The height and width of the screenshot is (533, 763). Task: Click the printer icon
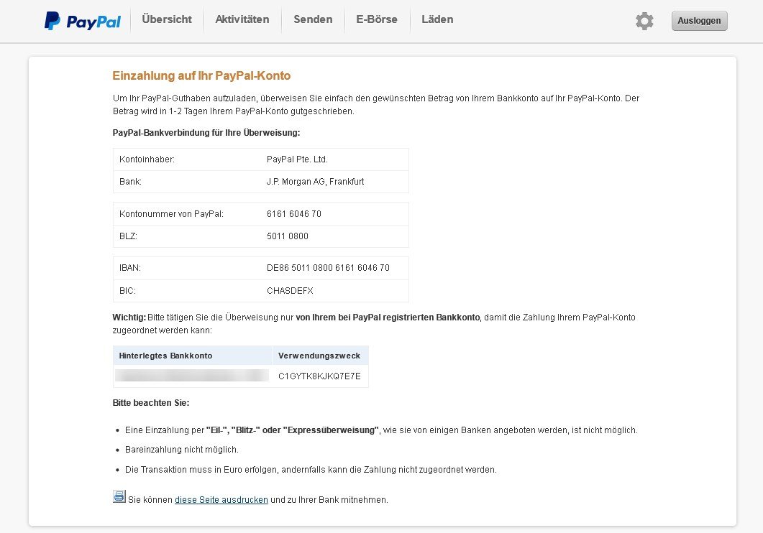119,496
